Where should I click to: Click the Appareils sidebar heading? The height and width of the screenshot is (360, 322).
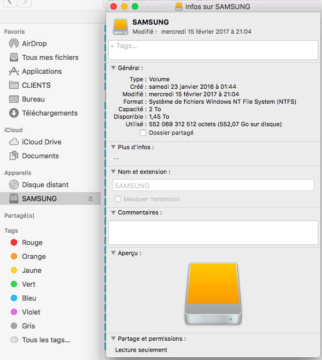(x=18, y=173)
